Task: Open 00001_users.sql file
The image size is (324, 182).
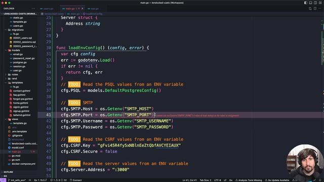Action: coord(22,38)
